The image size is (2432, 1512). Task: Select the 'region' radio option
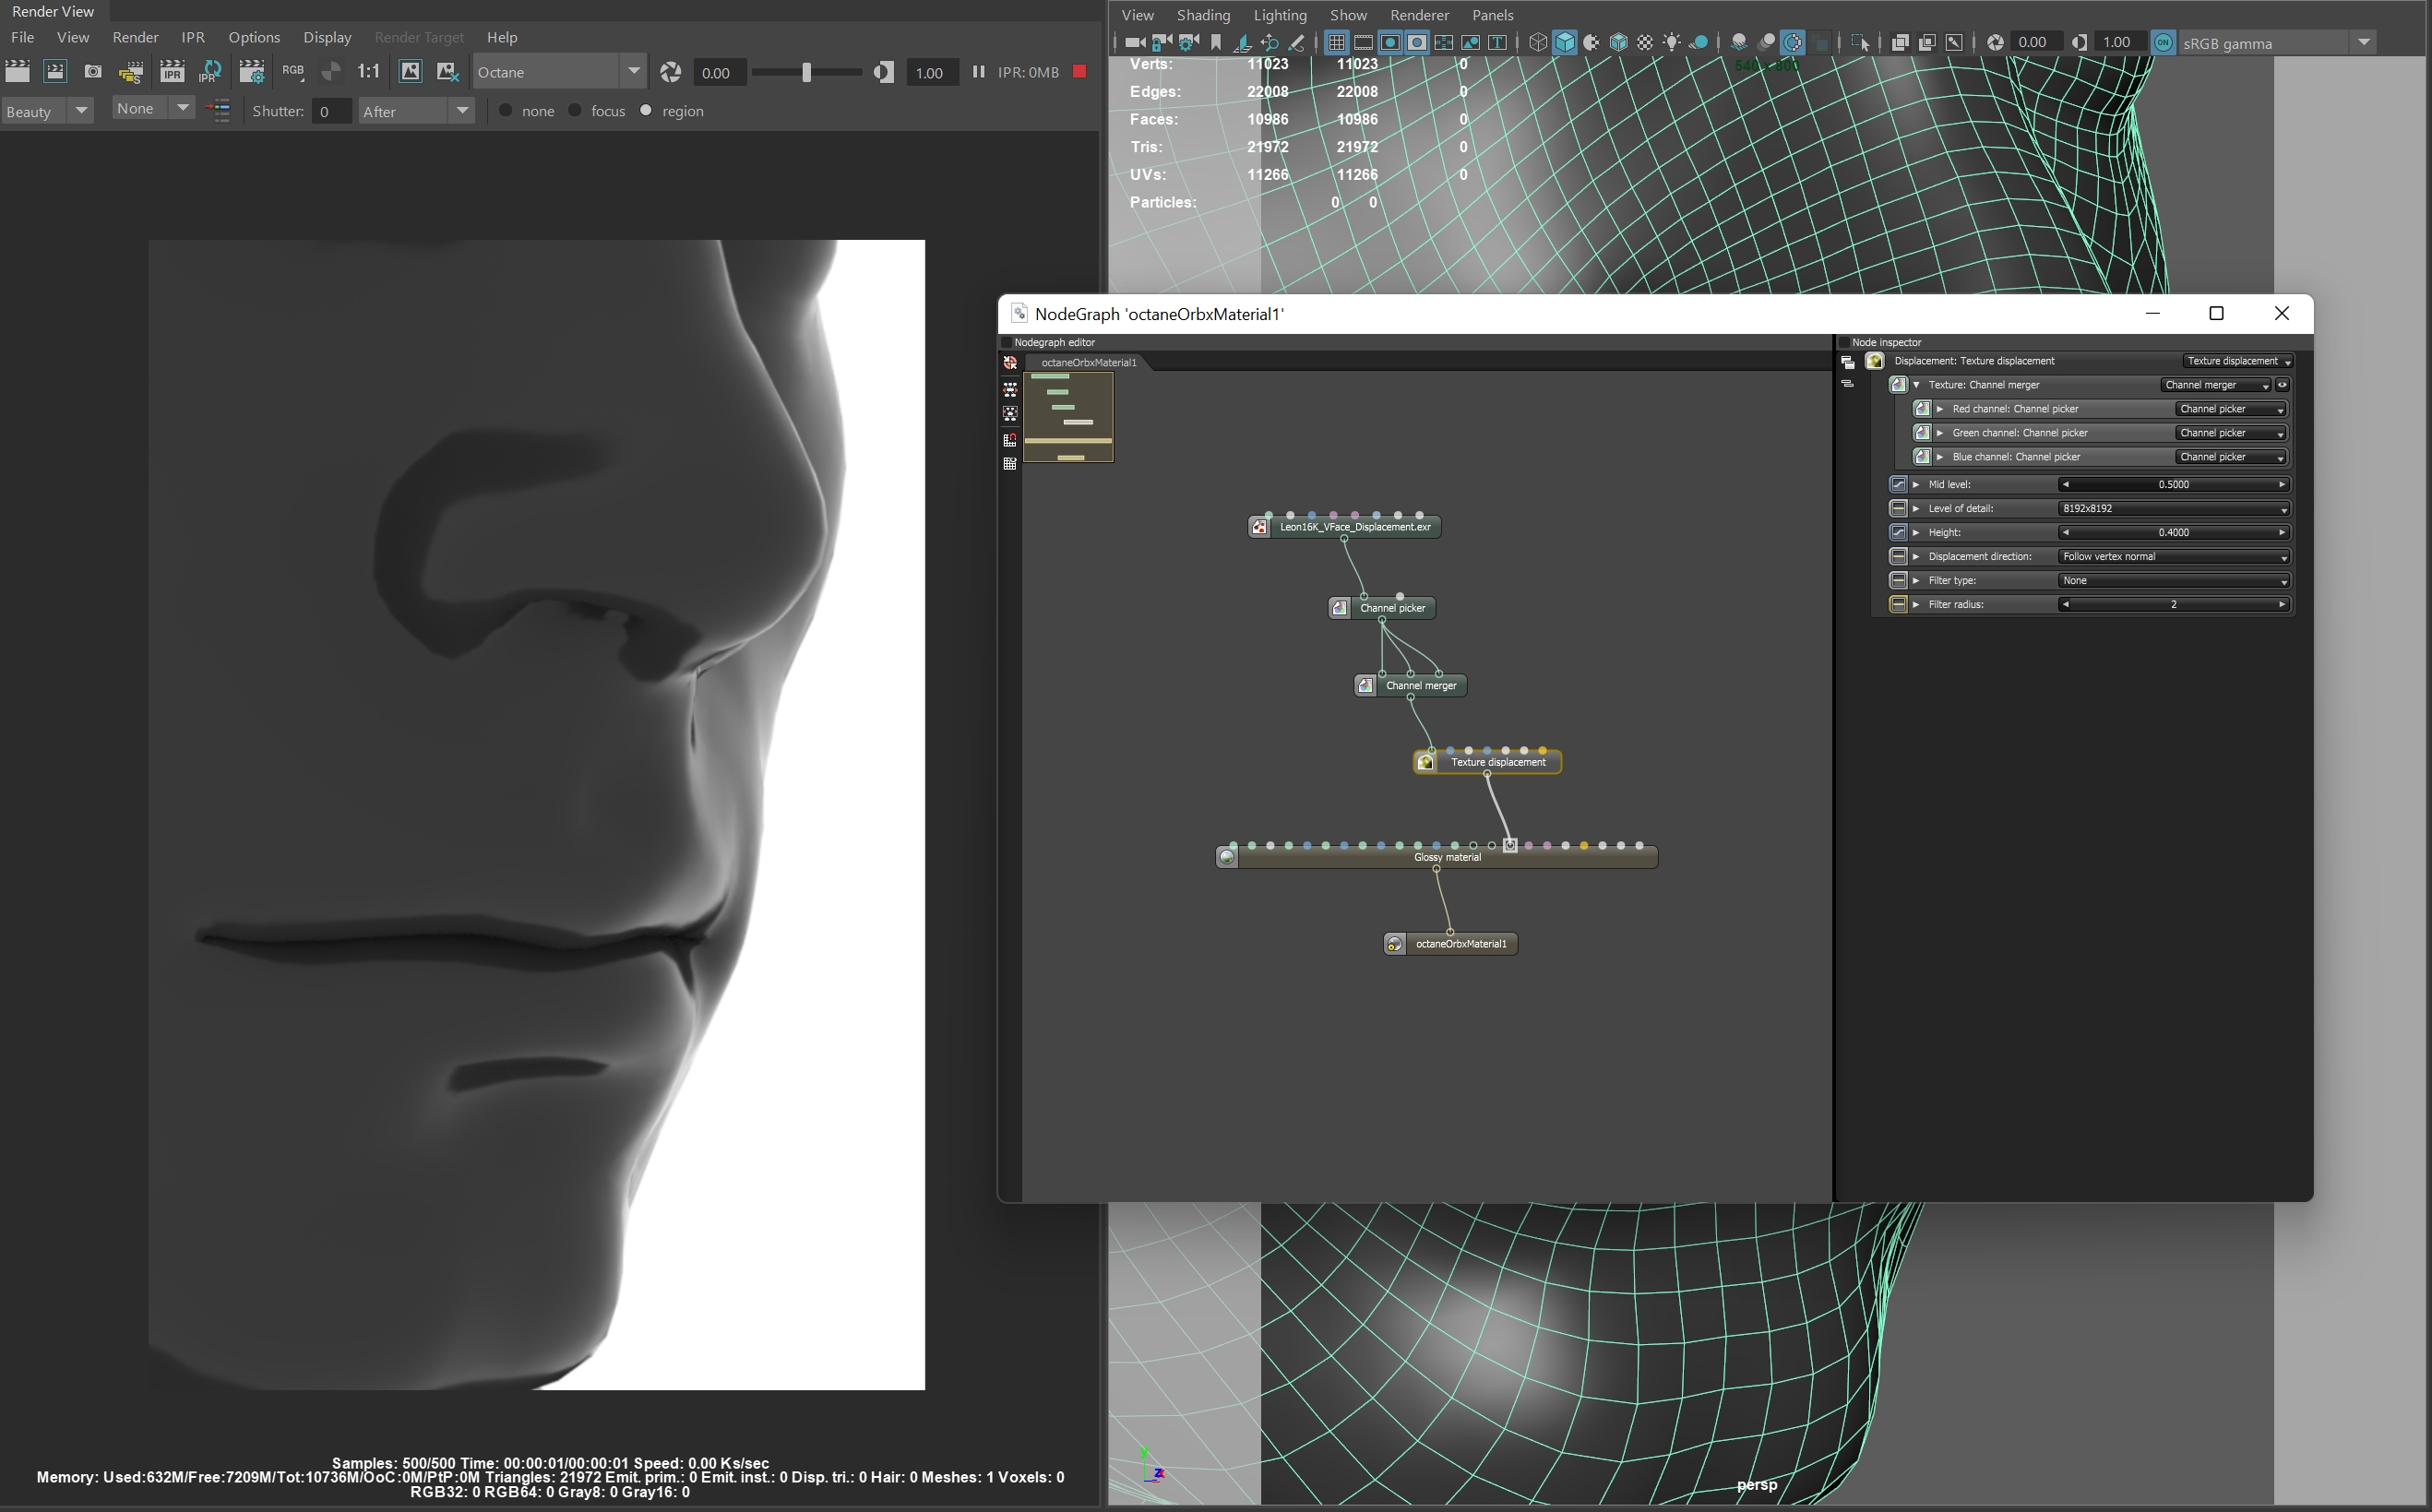(x=646, y=111)
